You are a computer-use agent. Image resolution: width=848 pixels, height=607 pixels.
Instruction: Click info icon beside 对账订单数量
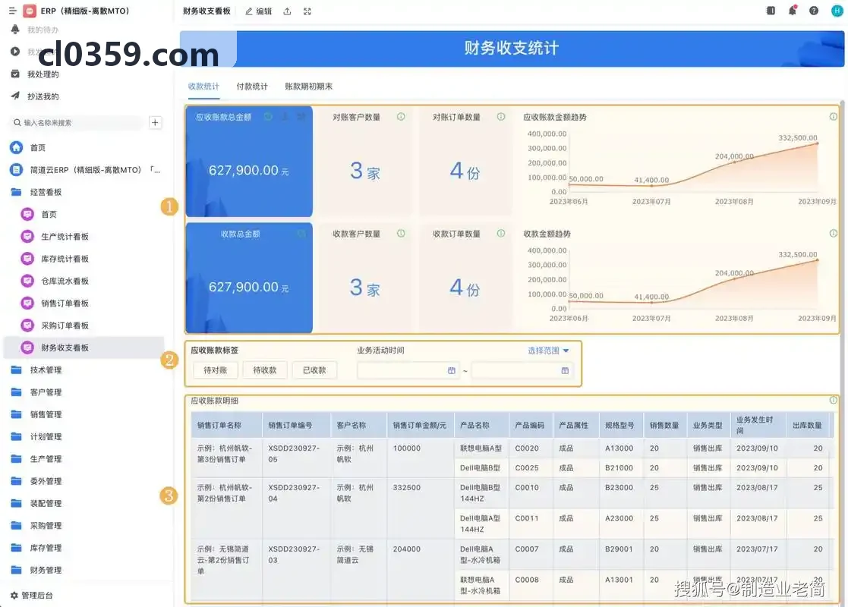[x=501, y=117]
